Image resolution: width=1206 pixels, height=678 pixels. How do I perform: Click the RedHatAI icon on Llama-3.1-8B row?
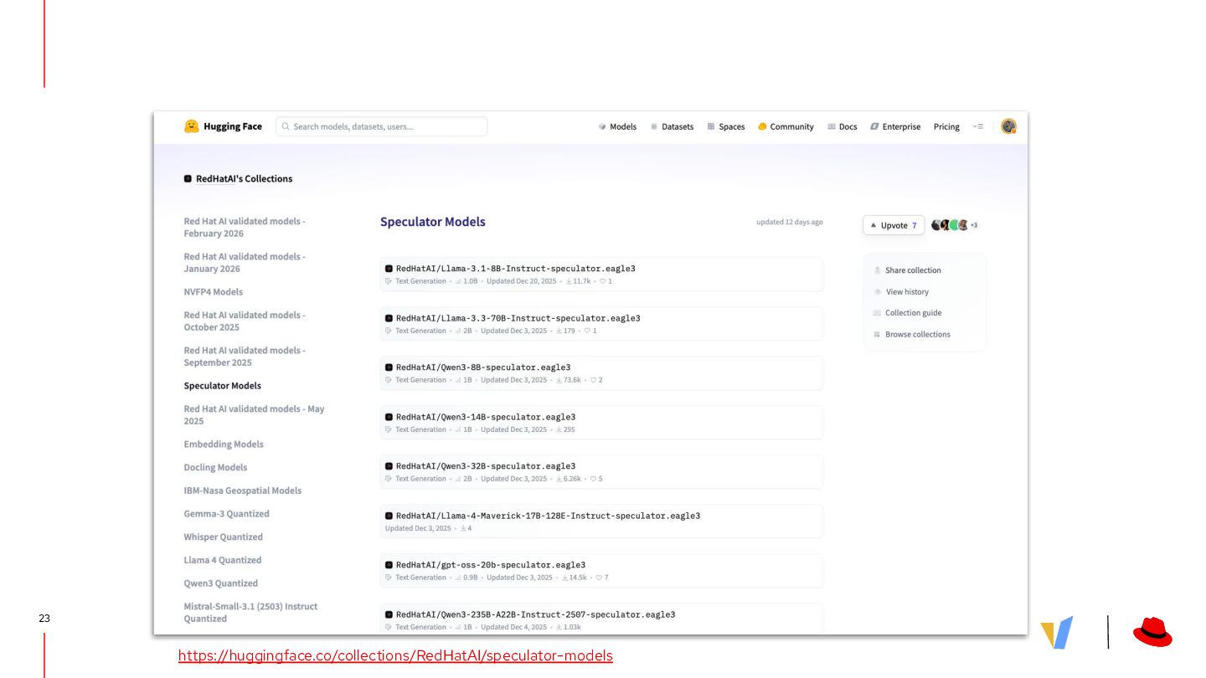tap(389, 269)
